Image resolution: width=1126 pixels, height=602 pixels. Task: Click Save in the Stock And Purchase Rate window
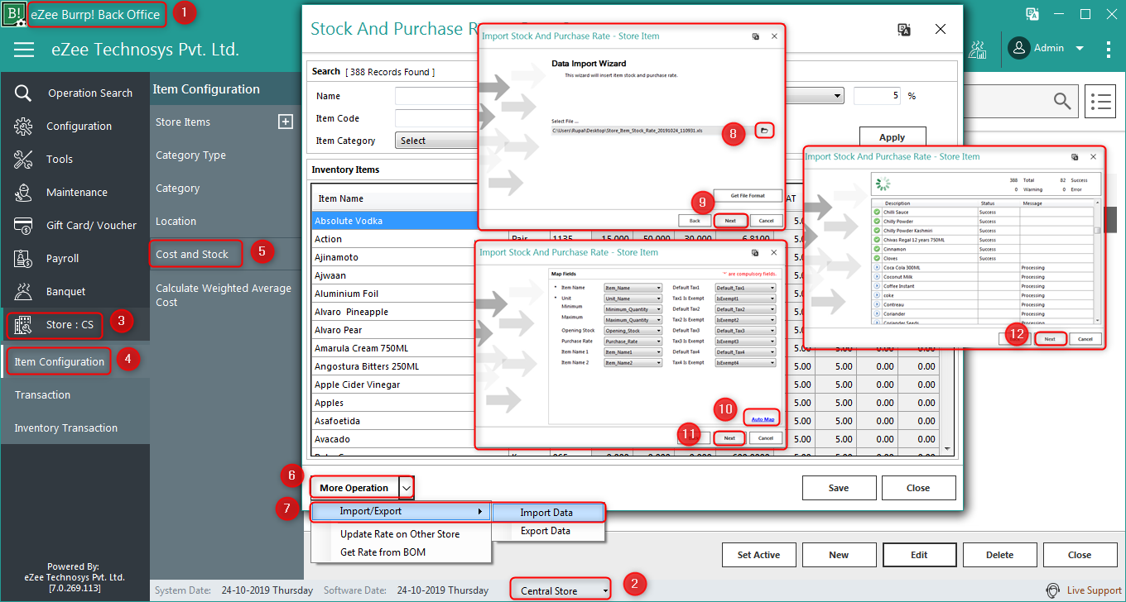pos(839,488)
